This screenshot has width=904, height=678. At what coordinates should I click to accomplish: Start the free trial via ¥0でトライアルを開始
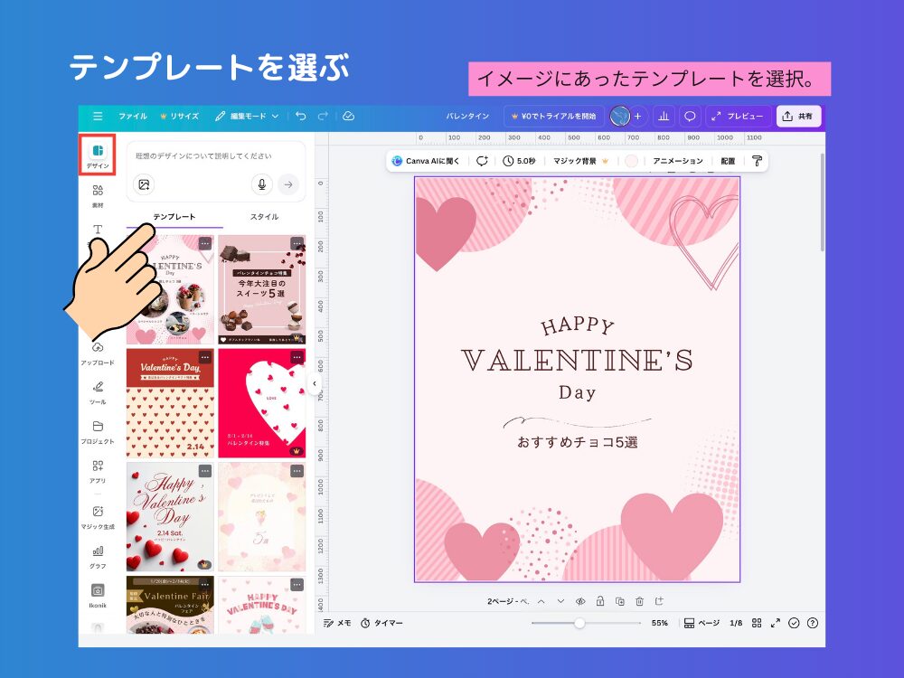[x=554, y=116]
